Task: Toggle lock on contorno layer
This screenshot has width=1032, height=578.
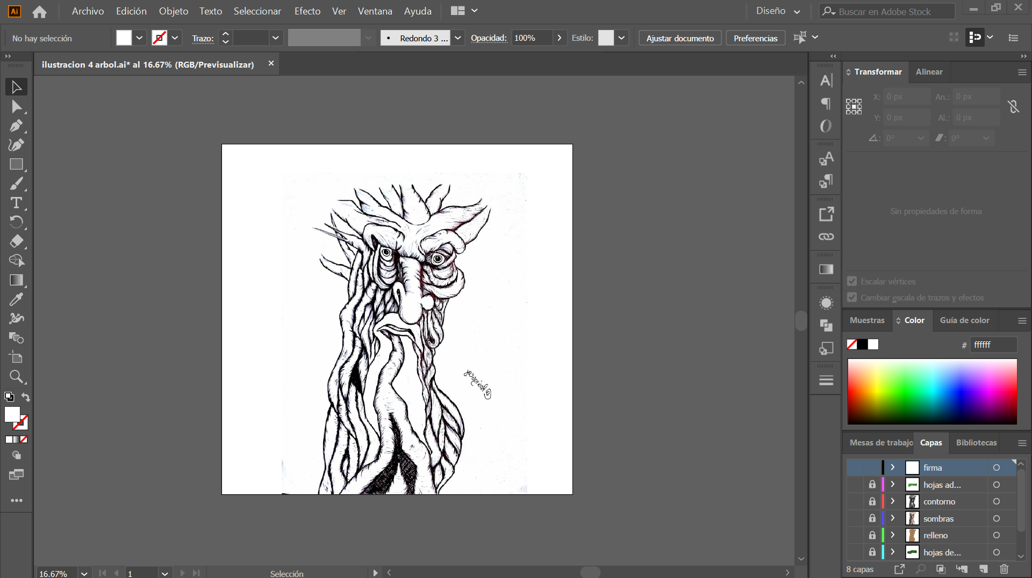Action: tap(872, 501)
